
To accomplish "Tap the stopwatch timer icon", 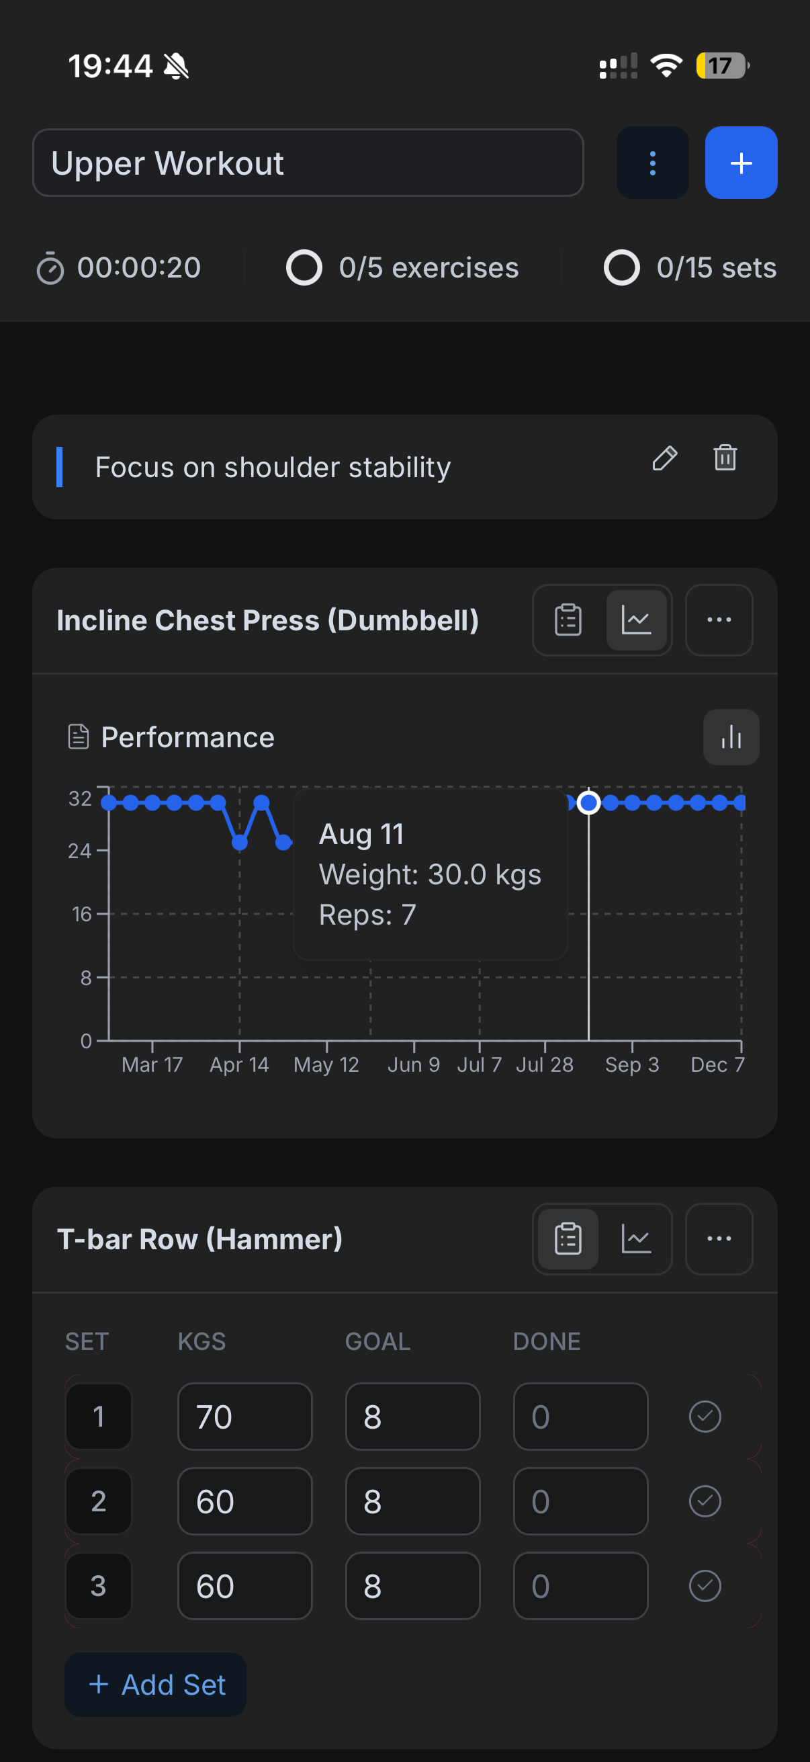I will [x=50, y=267].
